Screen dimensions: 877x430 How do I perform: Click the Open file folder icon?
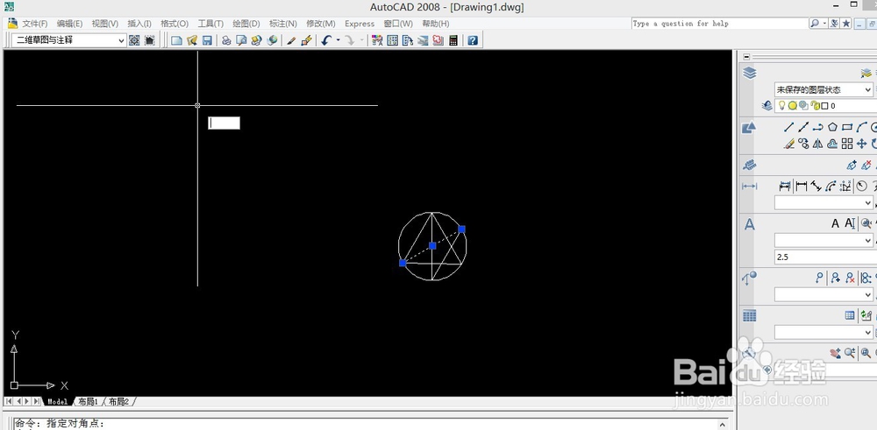[192, 40]
